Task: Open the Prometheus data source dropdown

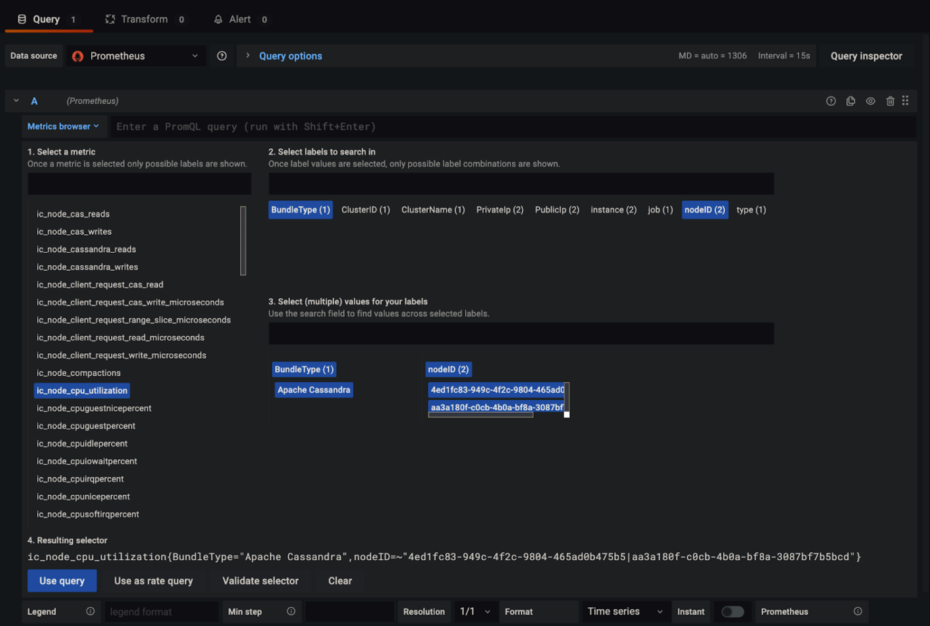Action: coord(194,56)
